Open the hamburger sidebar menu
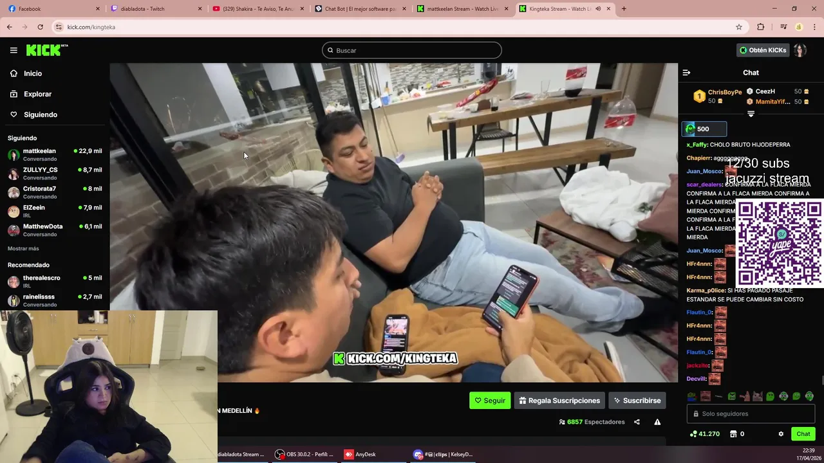Viewport: 824px width, 463px height. [14, 50]
